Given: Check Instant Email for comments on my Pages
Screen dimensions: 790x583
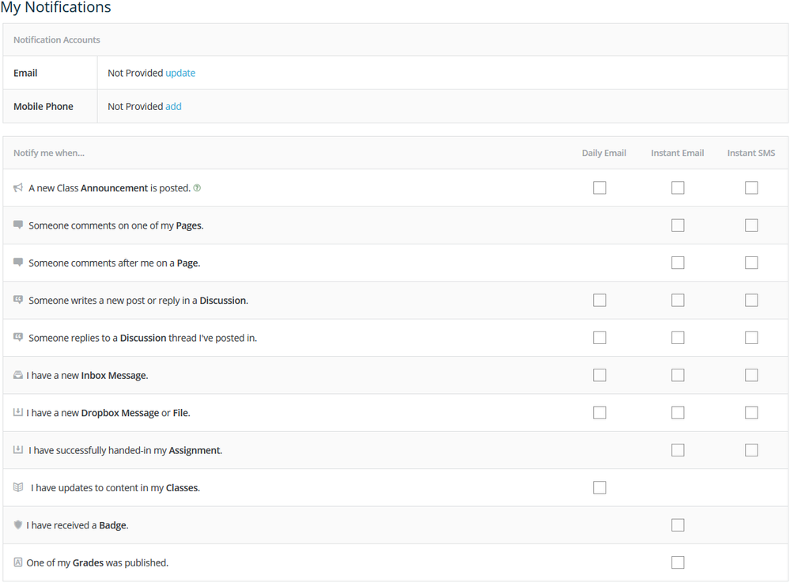Looking at the screenshot, I should coord(678,225).
